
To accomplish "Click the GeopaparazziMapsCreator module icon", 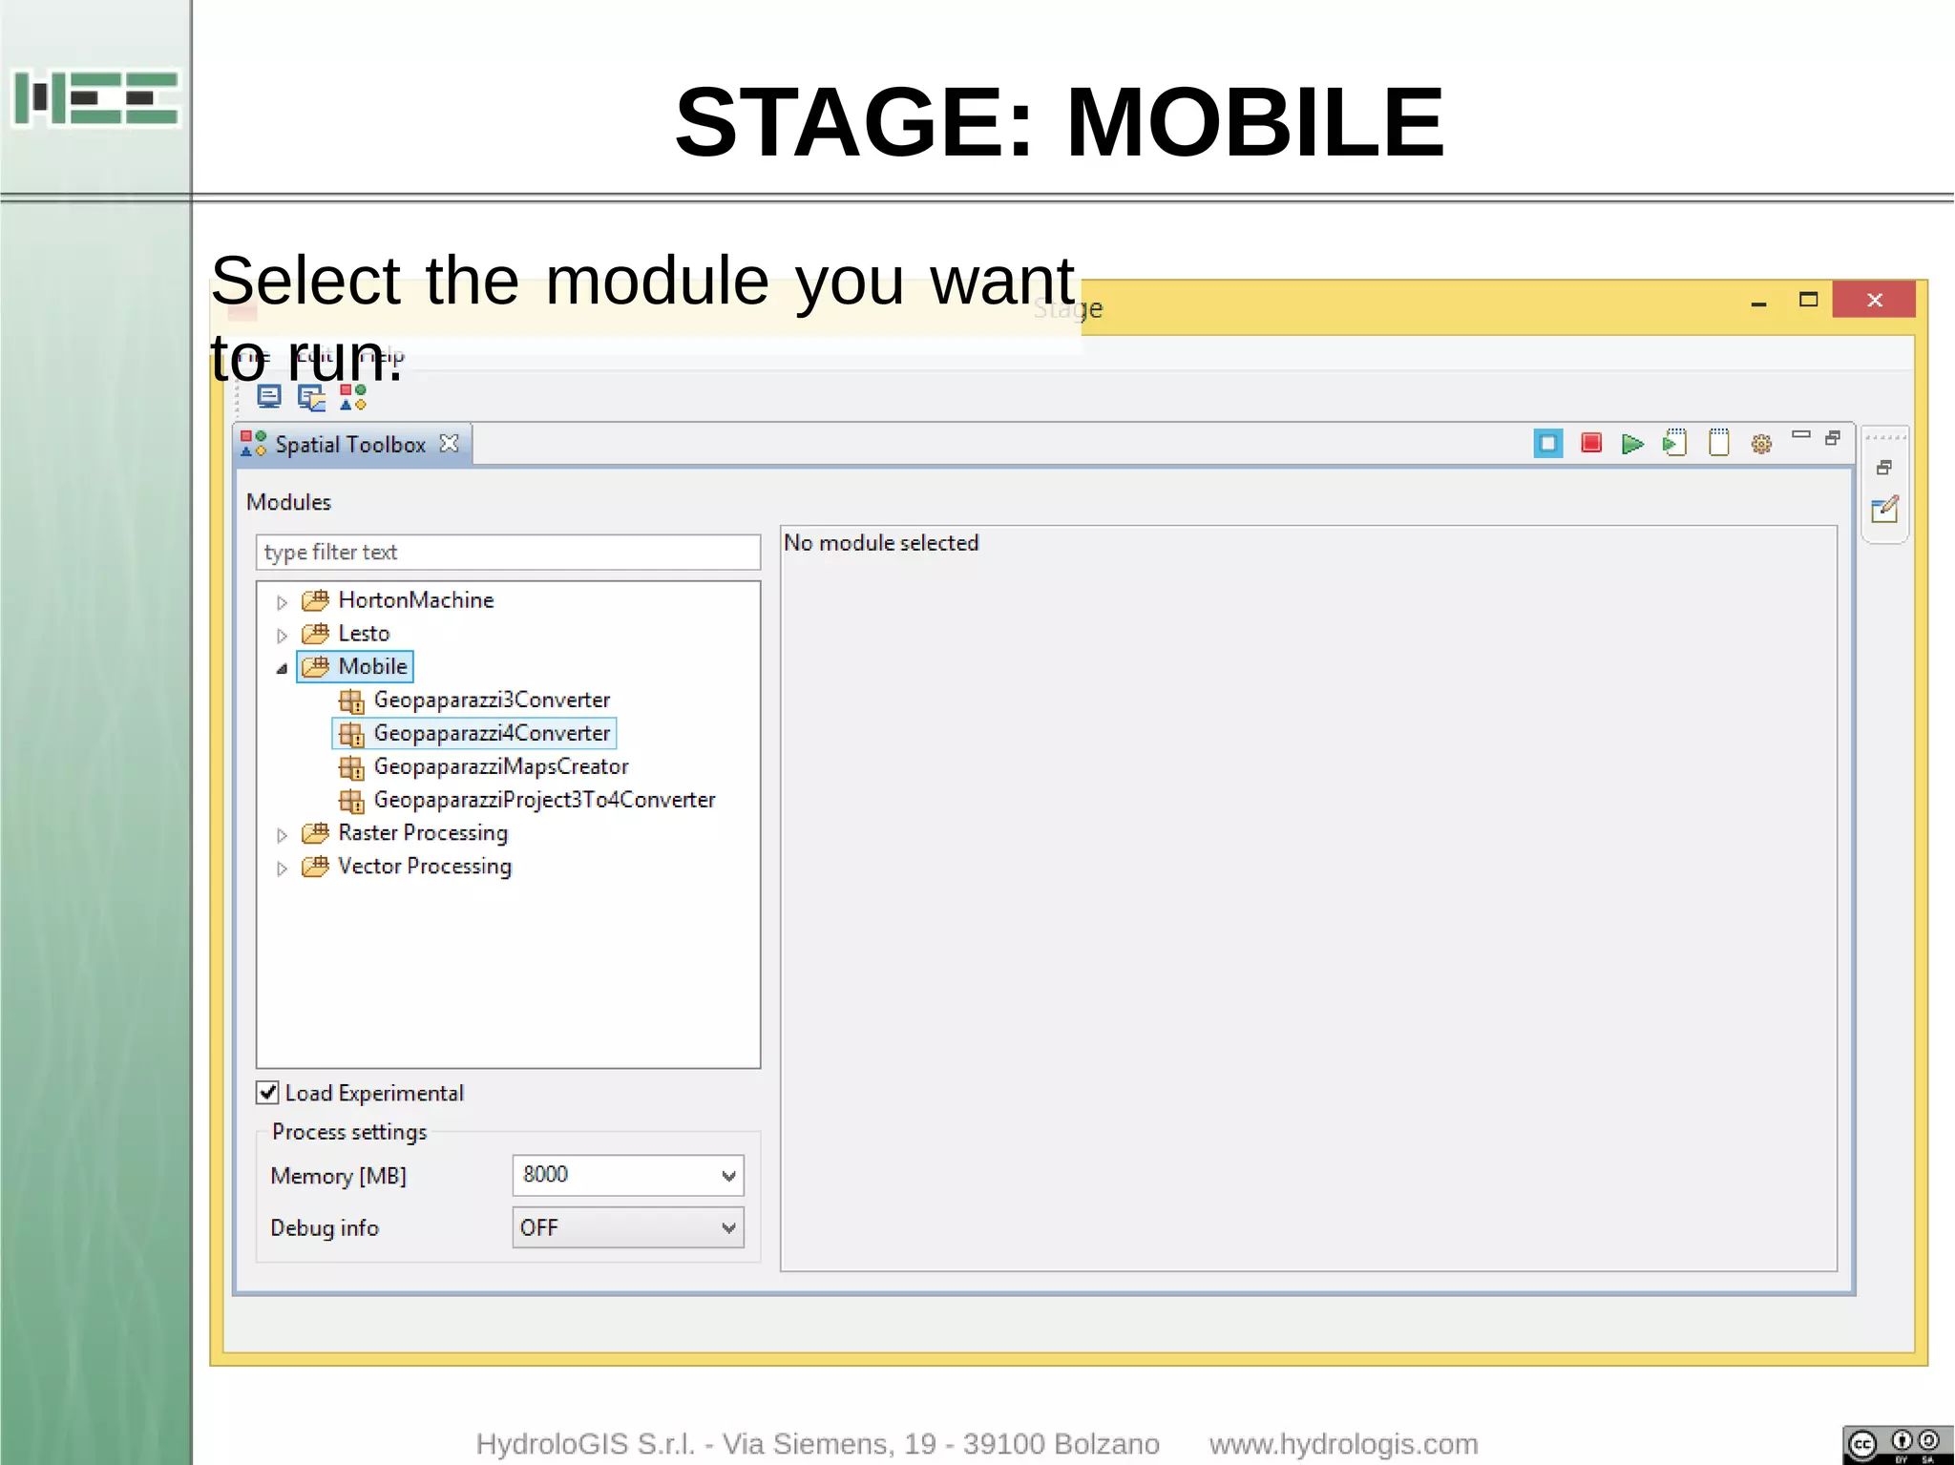I will click(x=351, y=767).
